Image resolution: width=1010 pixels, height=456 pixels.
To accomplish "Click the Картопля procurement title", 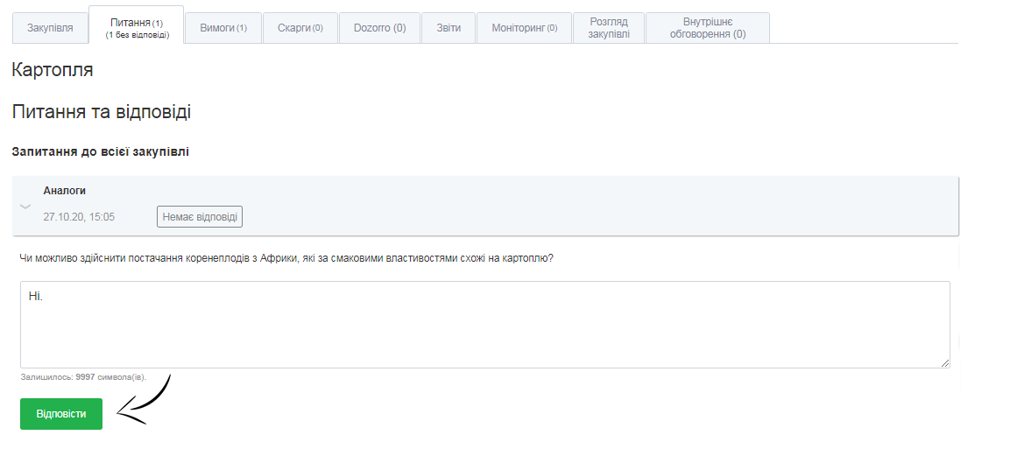I will tap(53, 70).
